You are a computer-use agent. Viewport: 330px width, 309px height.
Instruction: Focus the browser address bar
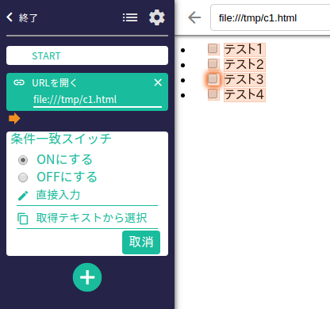pos(270,17)
